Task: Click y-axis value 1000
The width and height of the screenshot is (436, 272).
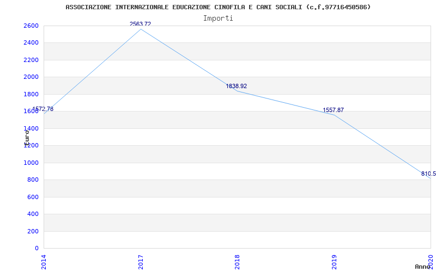Action: click(x=31, y=163)
